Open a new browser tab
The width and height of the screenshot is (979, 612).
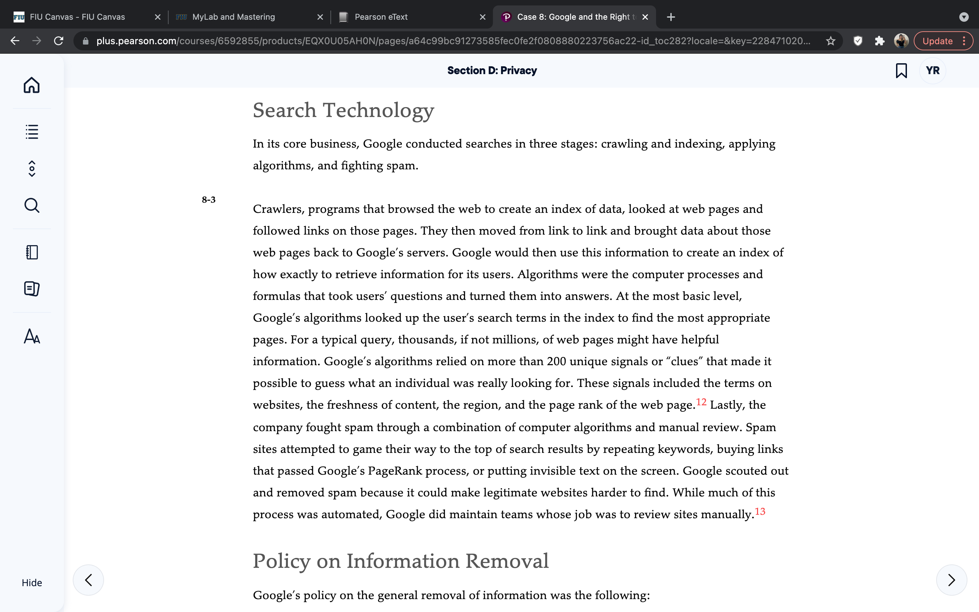pos(671,17)
